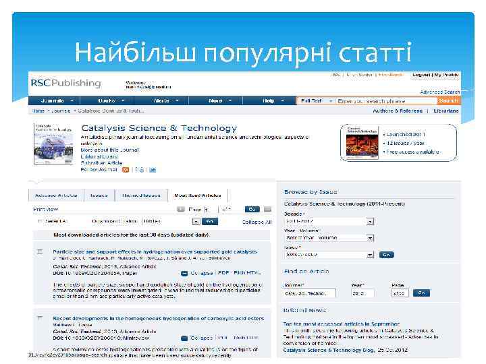Click the previous page icon left of Page
486x364 pixels.
(x=181, y=209)
